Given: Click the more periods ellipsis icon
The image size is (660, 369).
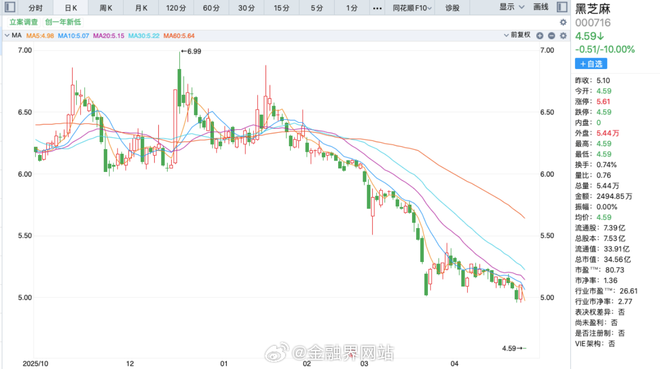Looking at the screenshot, I should (377, 7).
